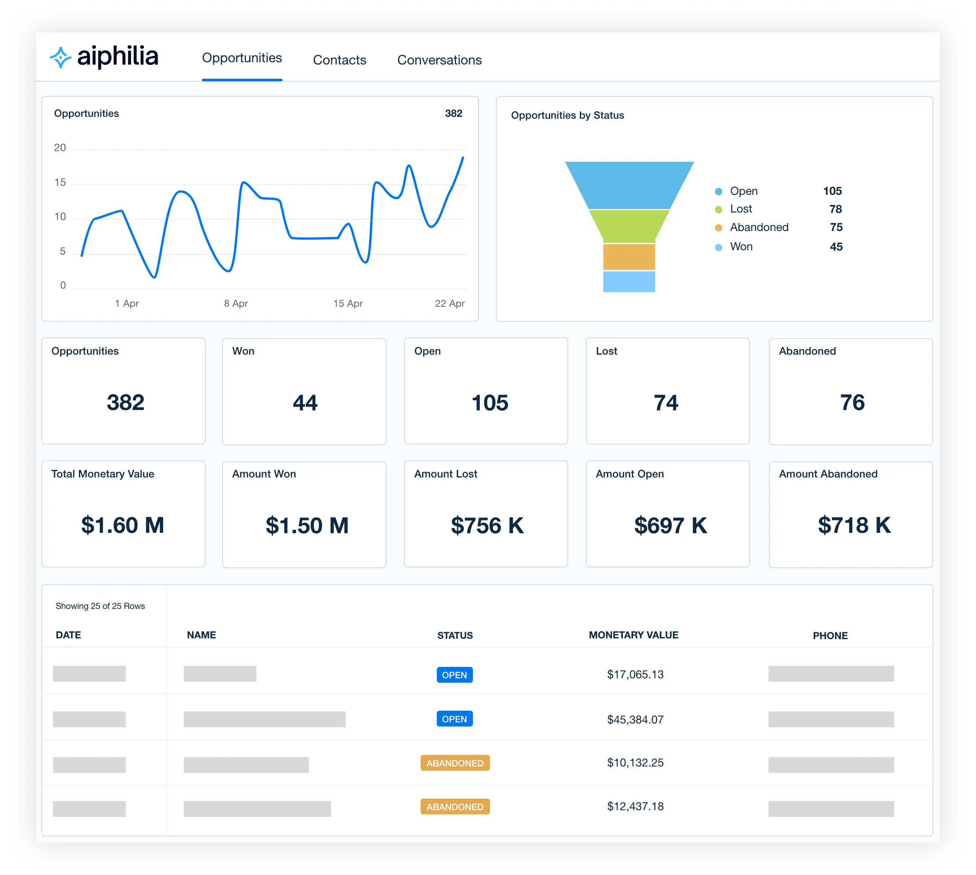Screen dimensions: 976x875
Task: Click the first OPEN status badge
Action: [x=454, y=675]
